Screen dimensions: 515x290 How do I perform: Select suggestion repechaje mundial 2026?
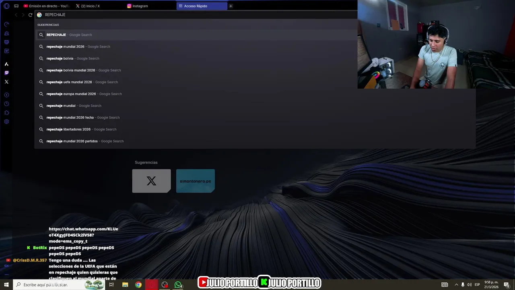click(x=255, y=47)
